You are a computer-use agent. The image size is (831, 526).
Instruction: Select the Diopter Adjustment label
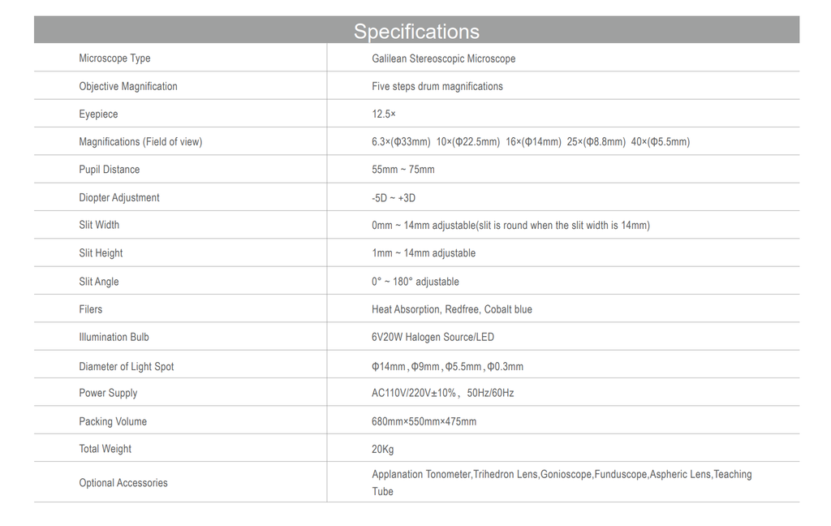pos(119,198)
